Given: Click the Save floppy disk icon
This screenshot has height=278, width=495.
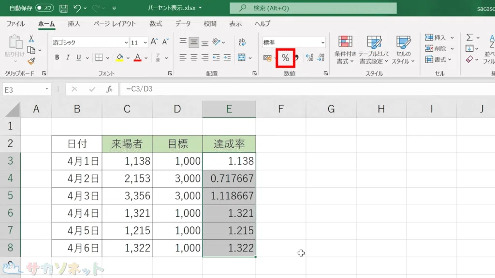Looking at the screenshot, I should (x=63, y=8).
